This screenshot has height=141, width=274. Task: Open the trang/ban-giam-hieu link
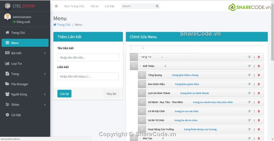pyautogui.click(x=187, y=84)
